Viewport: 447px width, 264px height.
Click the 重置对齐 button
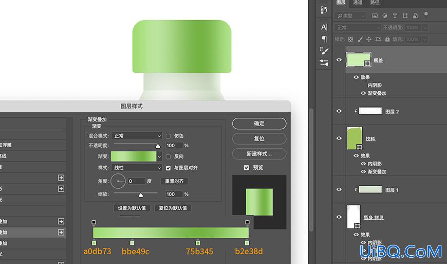point(175,181)
